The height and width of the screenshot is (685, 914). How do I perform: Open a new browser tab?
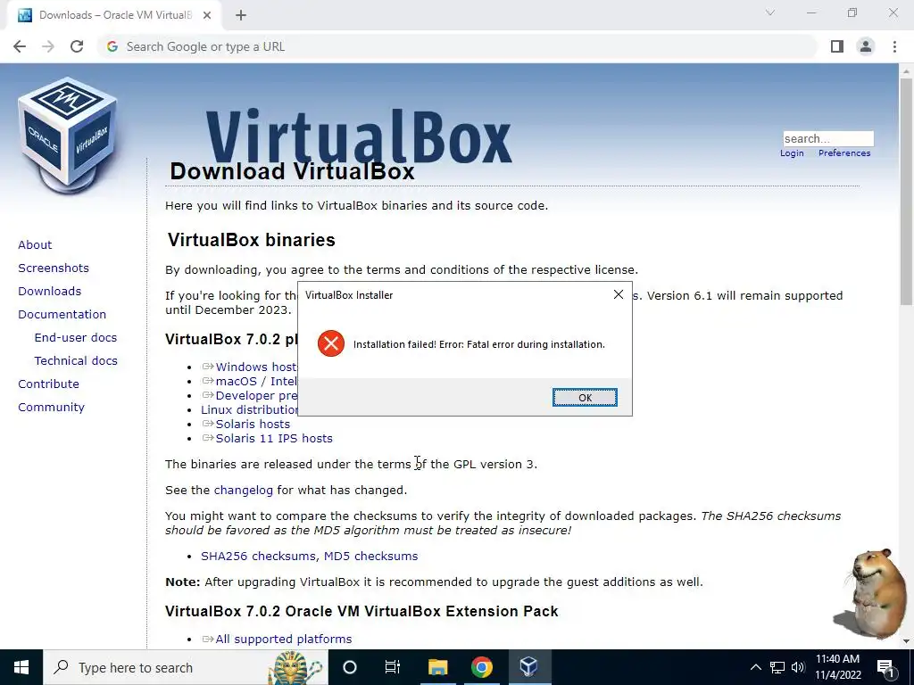click(x=241, y=16)
